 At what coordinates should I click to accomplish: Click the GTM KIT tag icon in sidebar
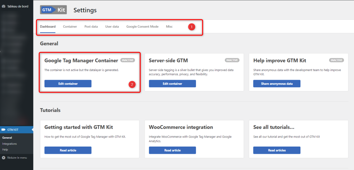(3, 130)
